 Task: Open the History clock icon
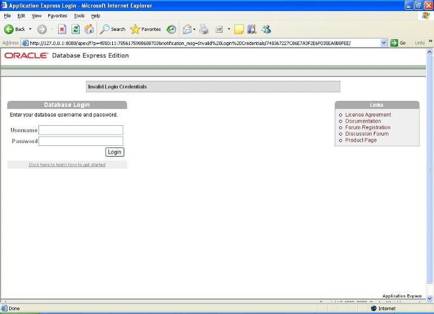tap(171, 29)
